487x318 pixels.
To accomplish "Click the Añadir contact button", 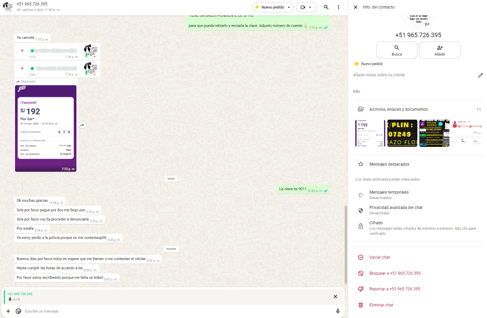I will (440, 50).
